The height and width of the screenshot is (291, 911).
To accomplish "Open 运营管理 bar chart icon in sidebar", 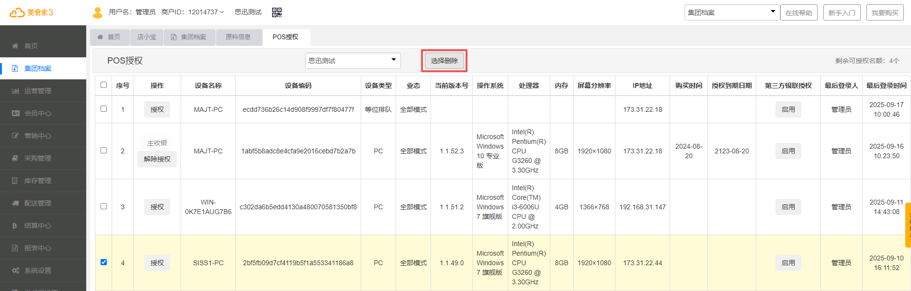I will coord(15,91).
